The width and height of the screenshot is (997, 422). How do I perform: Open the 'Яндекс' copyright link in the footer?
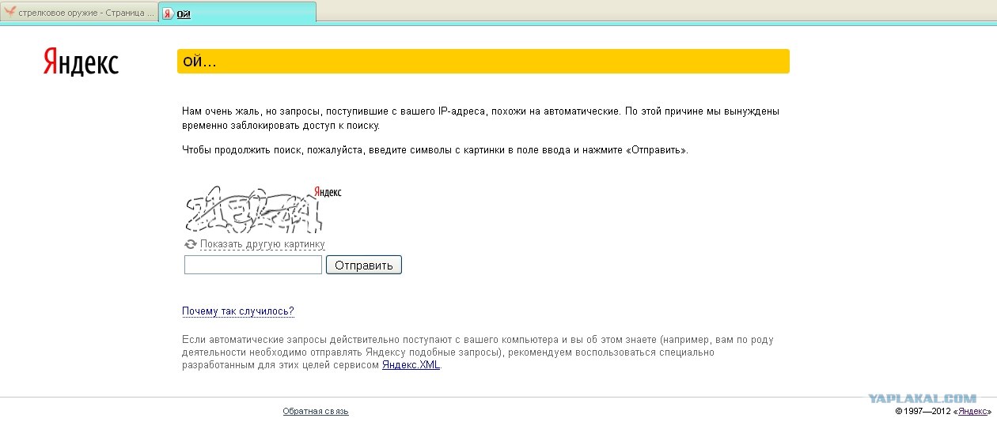pyautogui.click(x=973, y=412)
